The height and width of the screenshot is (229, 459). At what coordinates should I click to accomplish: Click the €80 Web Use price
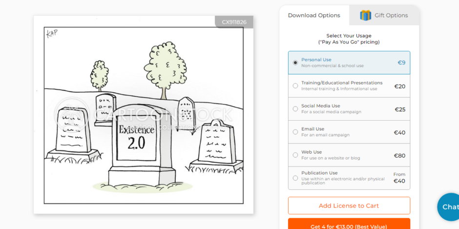click(399, 156)
